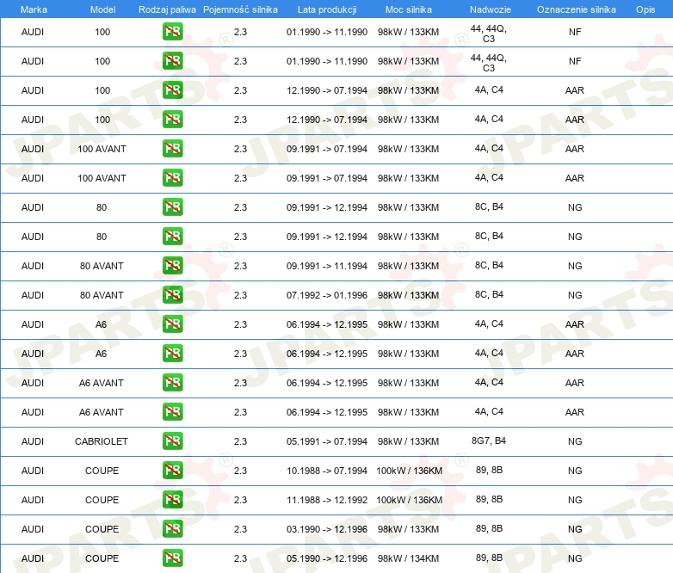Click the Moc silnika column header

[x=408, y=9]
